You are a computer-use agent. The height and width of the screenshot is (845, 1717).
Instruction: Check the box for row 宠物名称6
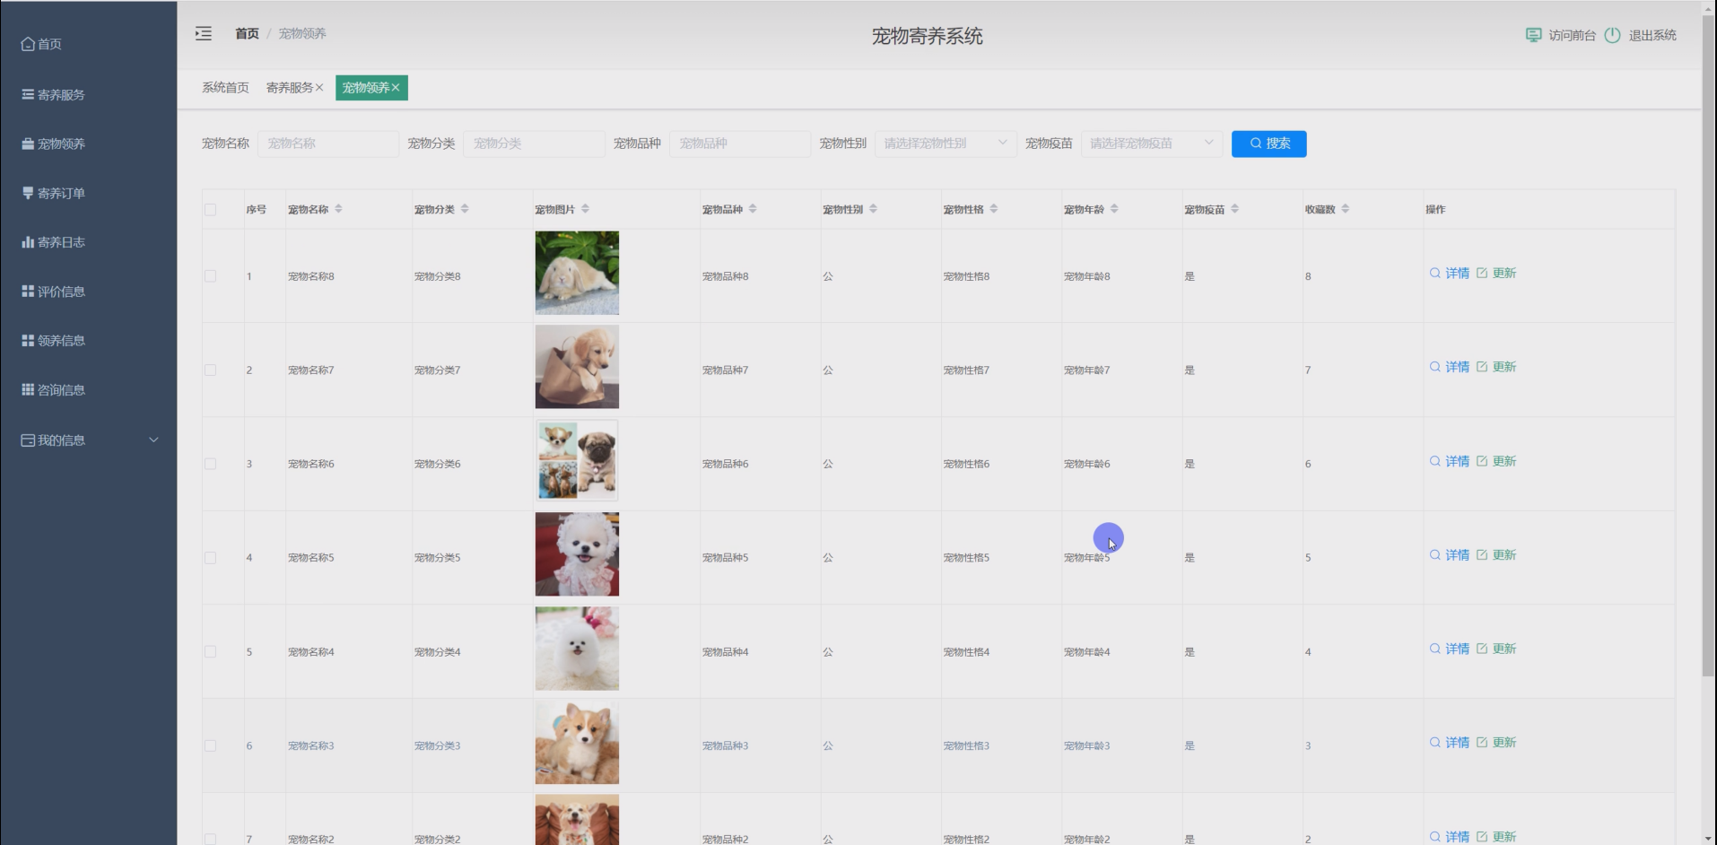(x=211, y=464)
